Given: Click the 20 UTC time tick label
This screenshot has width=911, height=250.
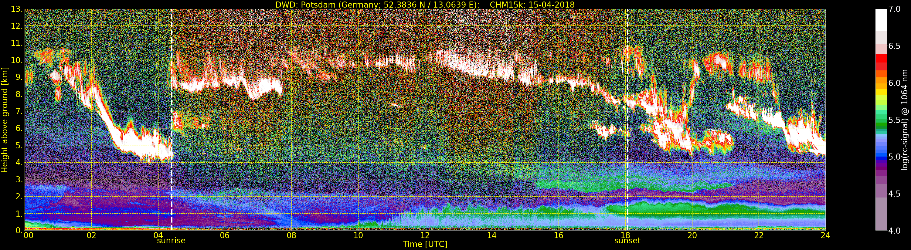Looking at the screenshot, I should [692, 235].
